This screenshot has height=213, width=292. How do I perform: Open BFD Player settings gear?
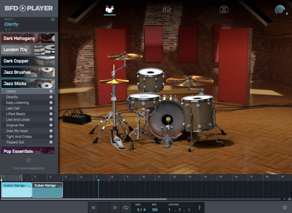point(285,207)
